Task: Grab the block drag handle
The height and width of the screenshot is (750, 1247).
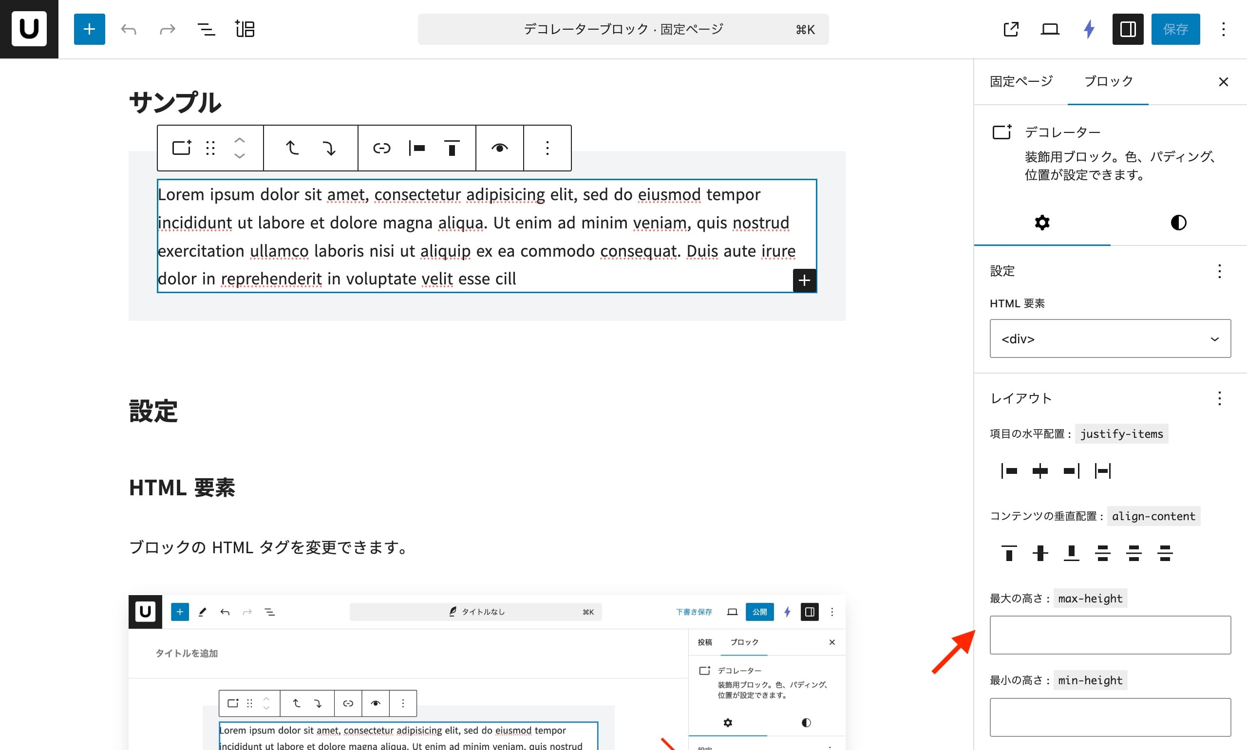Action: pos(210,148)
